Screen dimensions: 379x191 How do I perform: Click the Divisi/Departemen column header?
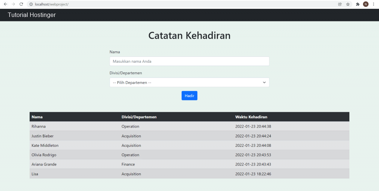point(139,117)
